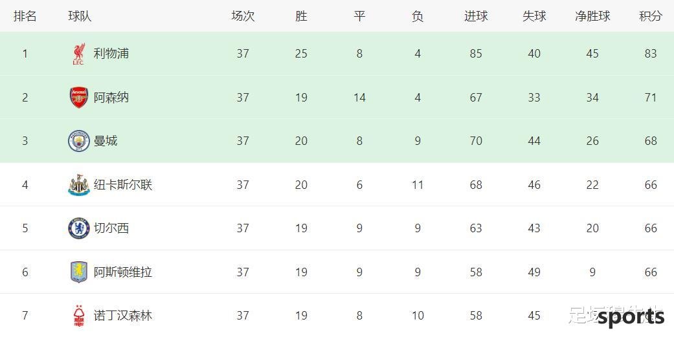Click the Liverpool club crest icon
This screenshot has width=674, height=337.
tap(78, 54)
